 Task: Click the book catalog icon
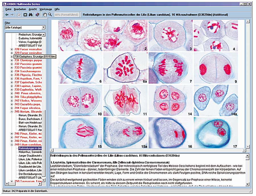click(x=37, y=14)
